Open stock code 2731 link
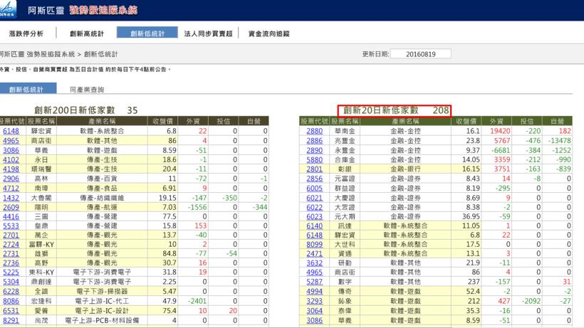The width and height of the screenshot is (584, 328). (11, 253)
